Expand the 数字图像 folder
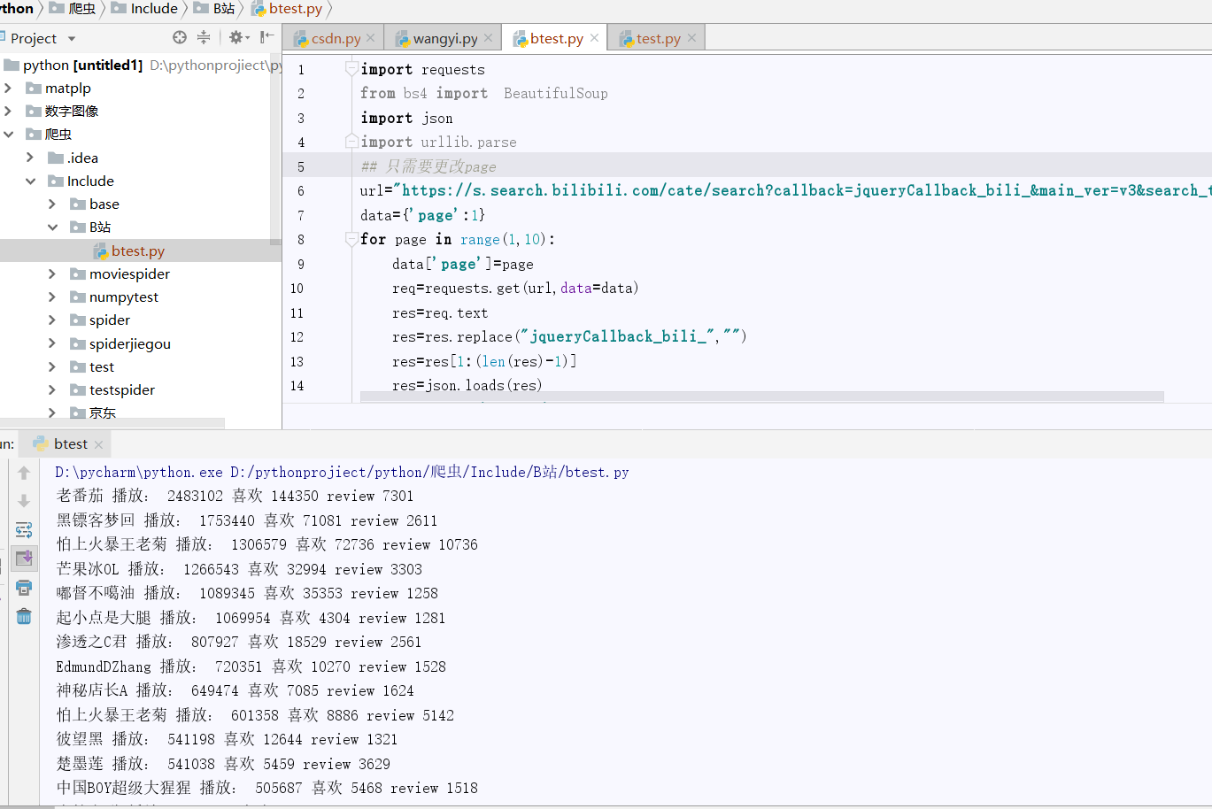The height and width of the screenshot is (809, 1212). click(8, 111)
